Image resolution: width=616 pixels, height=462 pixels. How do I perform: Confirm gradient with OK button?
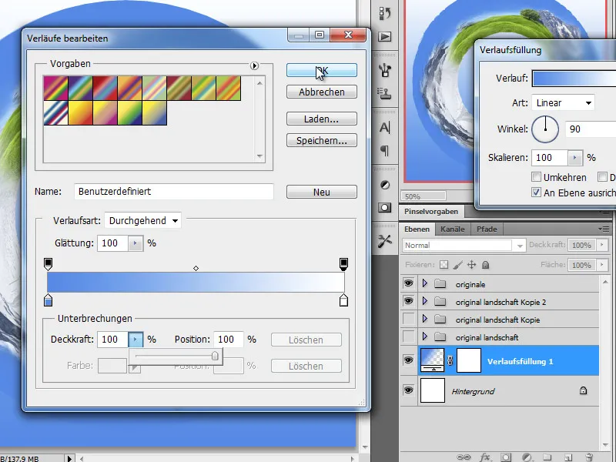tap(322, 70)
